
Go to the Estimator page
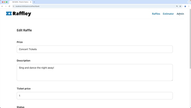coord(168,14)
